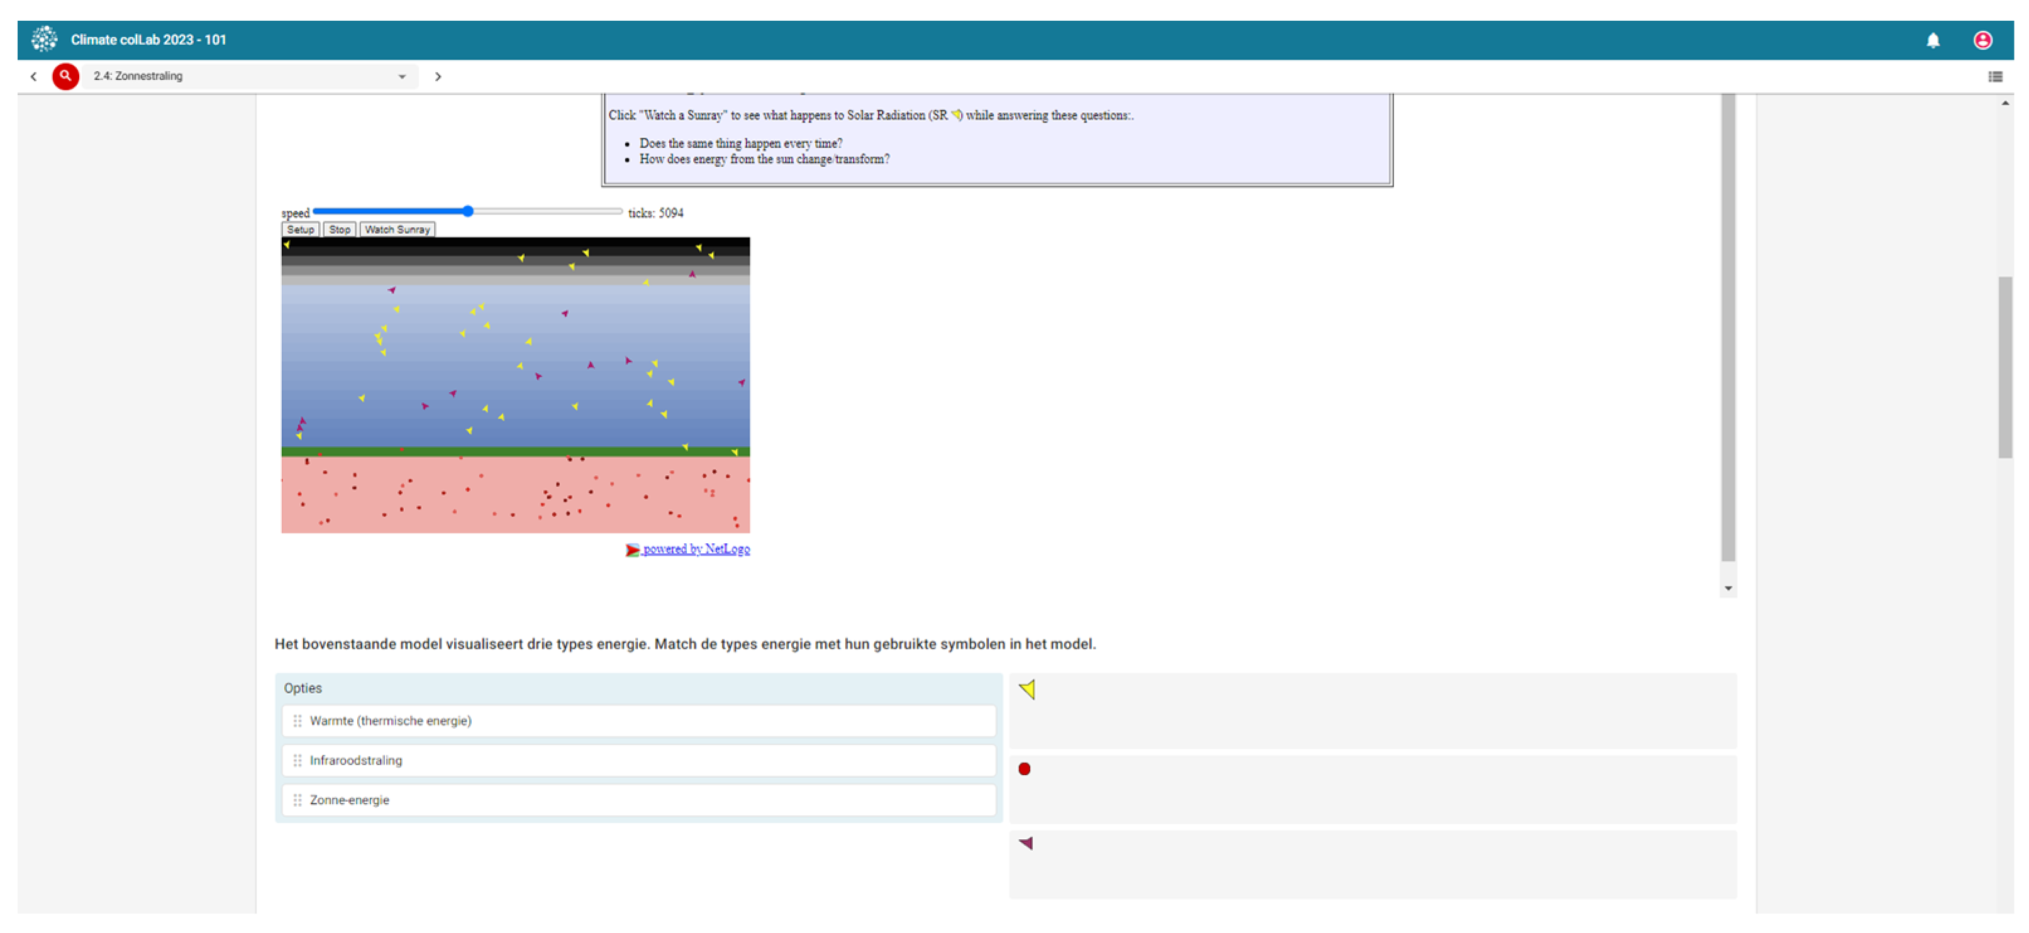
Task: Click the notification bell icon
Action: 1932,40
